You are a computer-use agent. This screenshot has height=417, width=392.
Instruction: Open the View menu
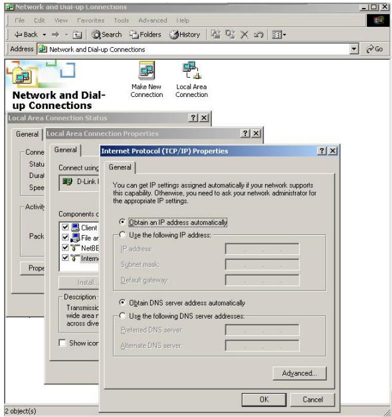pos(61,21)
